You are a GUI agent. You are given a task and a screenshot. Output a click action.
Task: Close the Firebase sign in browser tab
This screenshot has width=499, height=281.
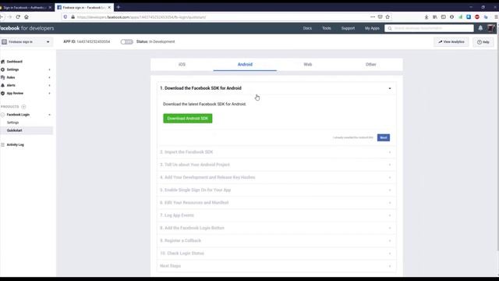[x=109, y=7]
